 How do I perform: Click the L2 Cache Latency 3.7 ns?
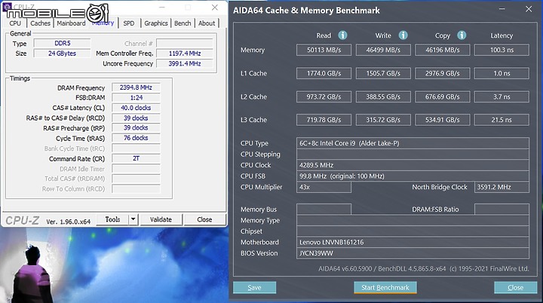502,96
